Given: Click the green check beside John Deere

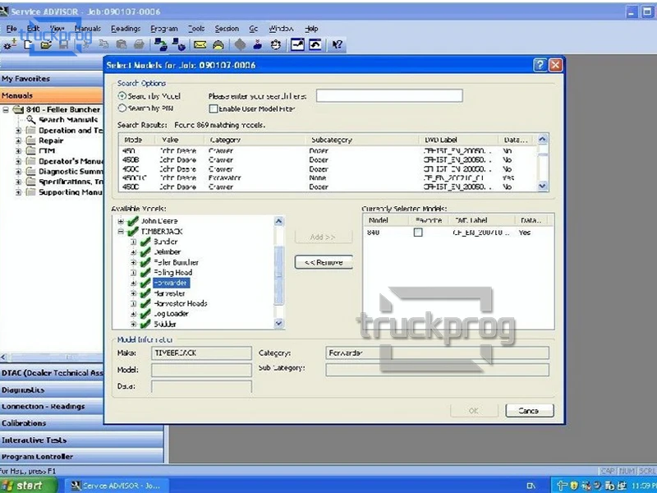Looking at the screenshot, I should [x=133, y=220].
